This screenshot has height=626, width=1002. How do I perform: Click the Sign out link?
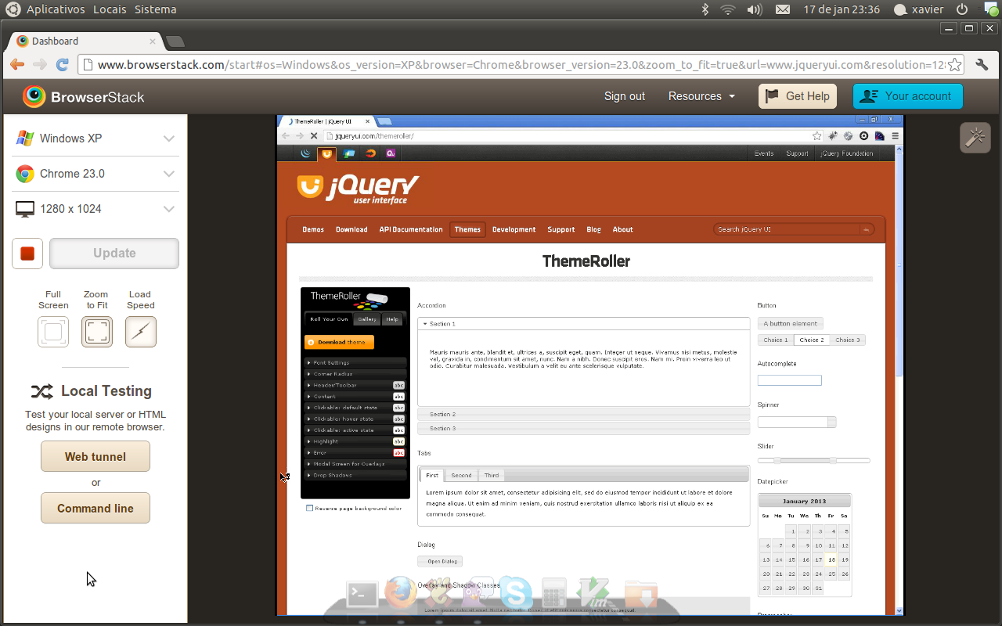tap(625, 96)
